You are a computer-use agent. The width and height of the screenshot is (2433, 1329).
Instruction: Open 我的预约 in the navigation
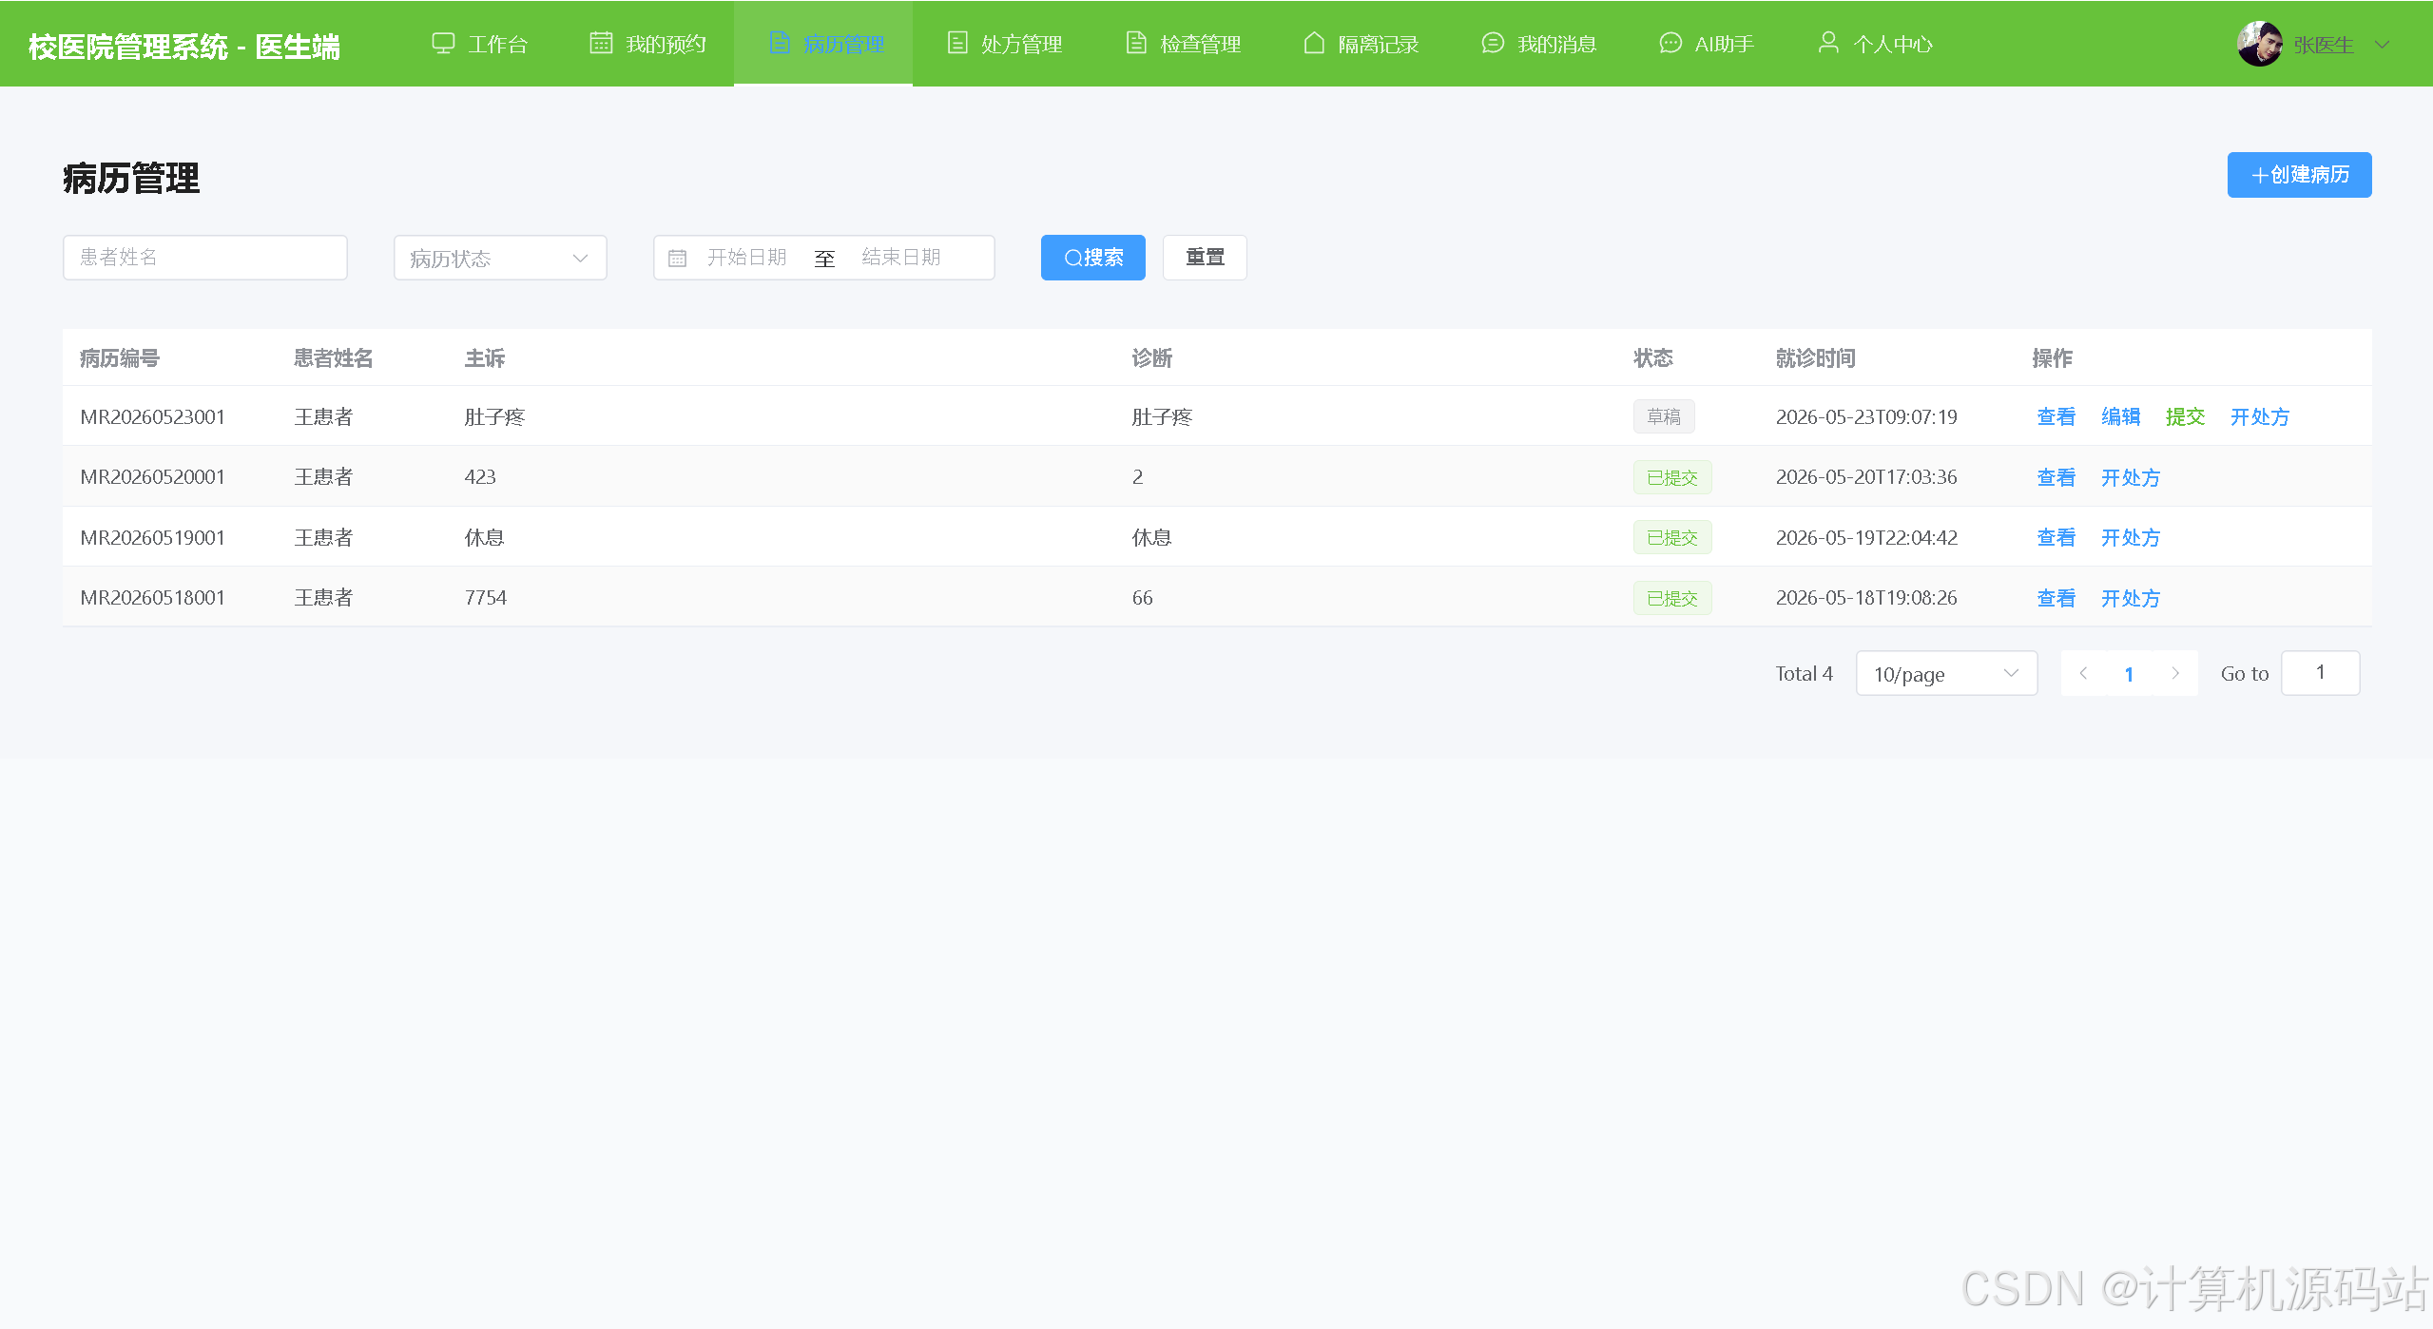click(647, 44)
